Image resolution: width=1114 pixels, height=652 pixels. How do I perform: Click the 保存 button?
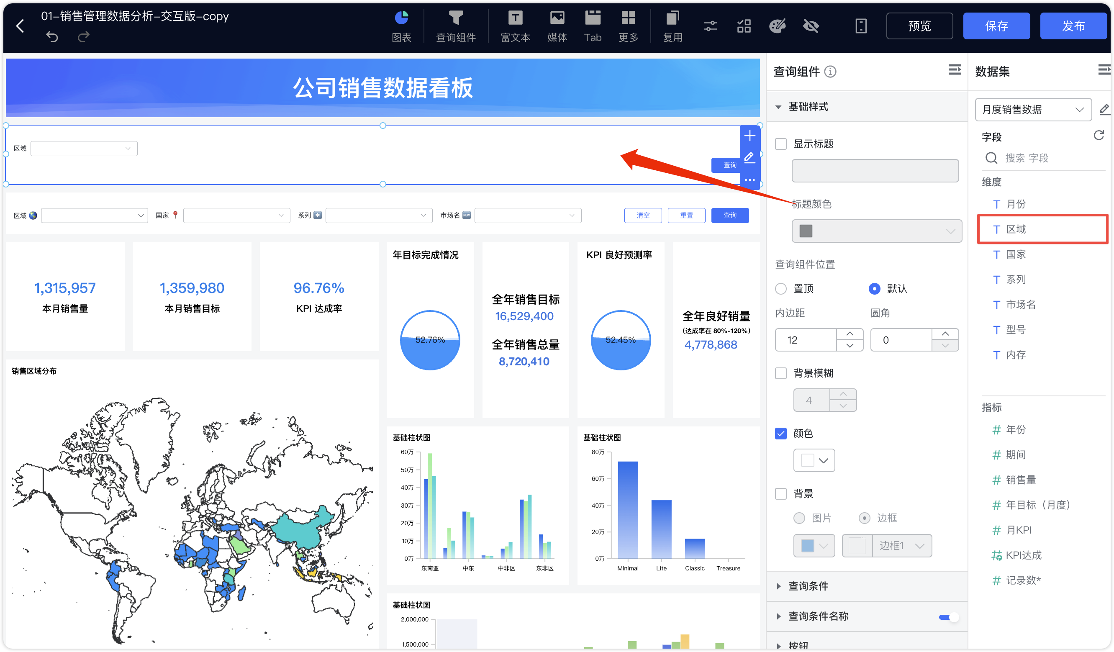(996, 26)
